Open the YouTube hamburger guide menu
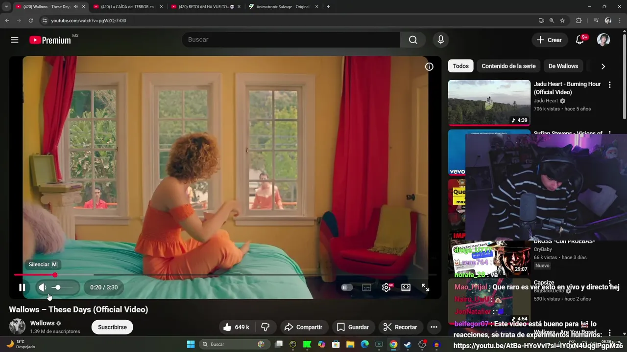This screenshot has height=352, width=627. [15, 40]
